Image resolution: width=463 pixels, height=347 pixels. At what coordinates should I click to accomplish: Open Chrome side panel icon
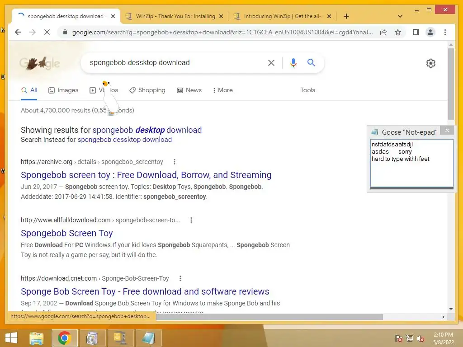[416, 32]
